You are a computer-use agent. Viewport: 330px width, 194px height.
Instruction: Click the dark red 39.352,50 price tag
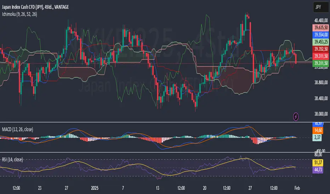[x=321, y=49]
